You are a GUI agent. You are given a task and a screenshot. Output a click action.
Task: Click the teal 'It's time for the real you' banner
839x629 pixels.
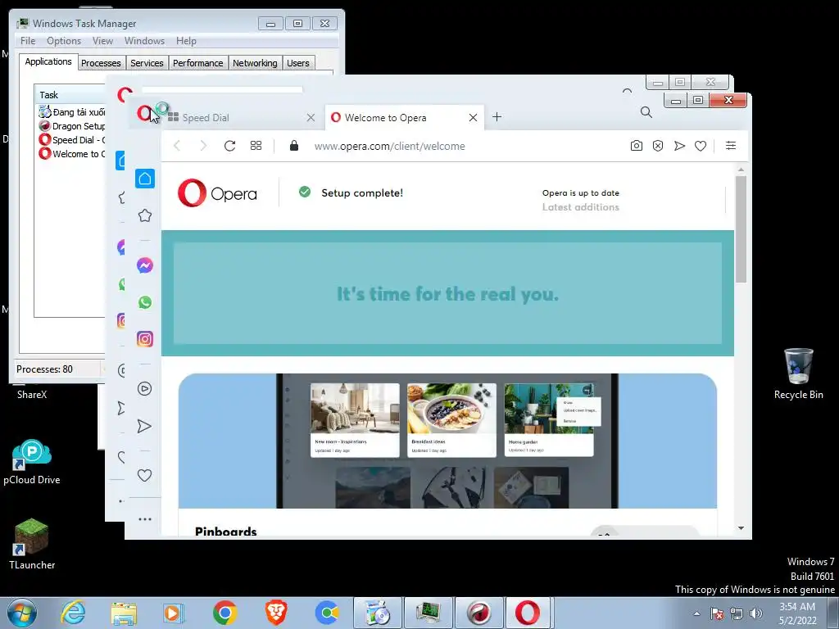coord(447,293)
